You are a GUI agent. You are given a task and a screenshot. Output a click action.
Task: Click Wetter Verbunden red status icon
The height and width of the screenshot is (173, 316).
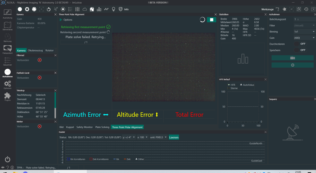tap(40, 126)
